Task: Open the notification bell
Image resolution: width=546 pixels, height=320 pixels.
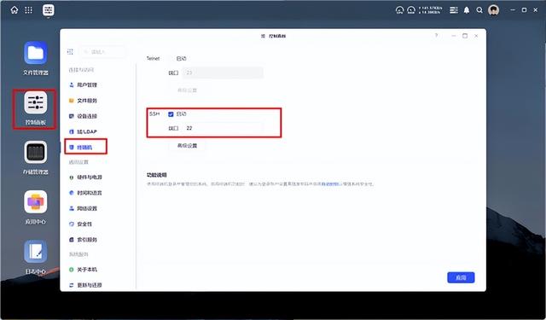Action: pos(467,10)
